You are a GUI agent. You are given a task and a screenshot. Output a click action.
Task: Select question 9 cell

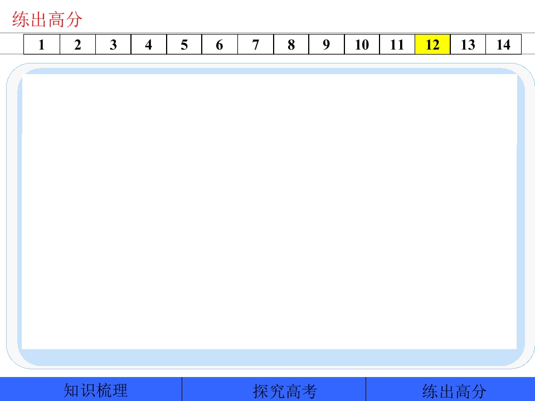coord(327,45)
